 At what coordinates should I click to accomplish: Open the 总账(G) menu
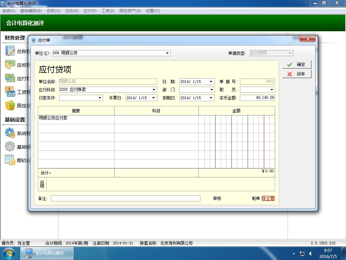click(53, 10)
